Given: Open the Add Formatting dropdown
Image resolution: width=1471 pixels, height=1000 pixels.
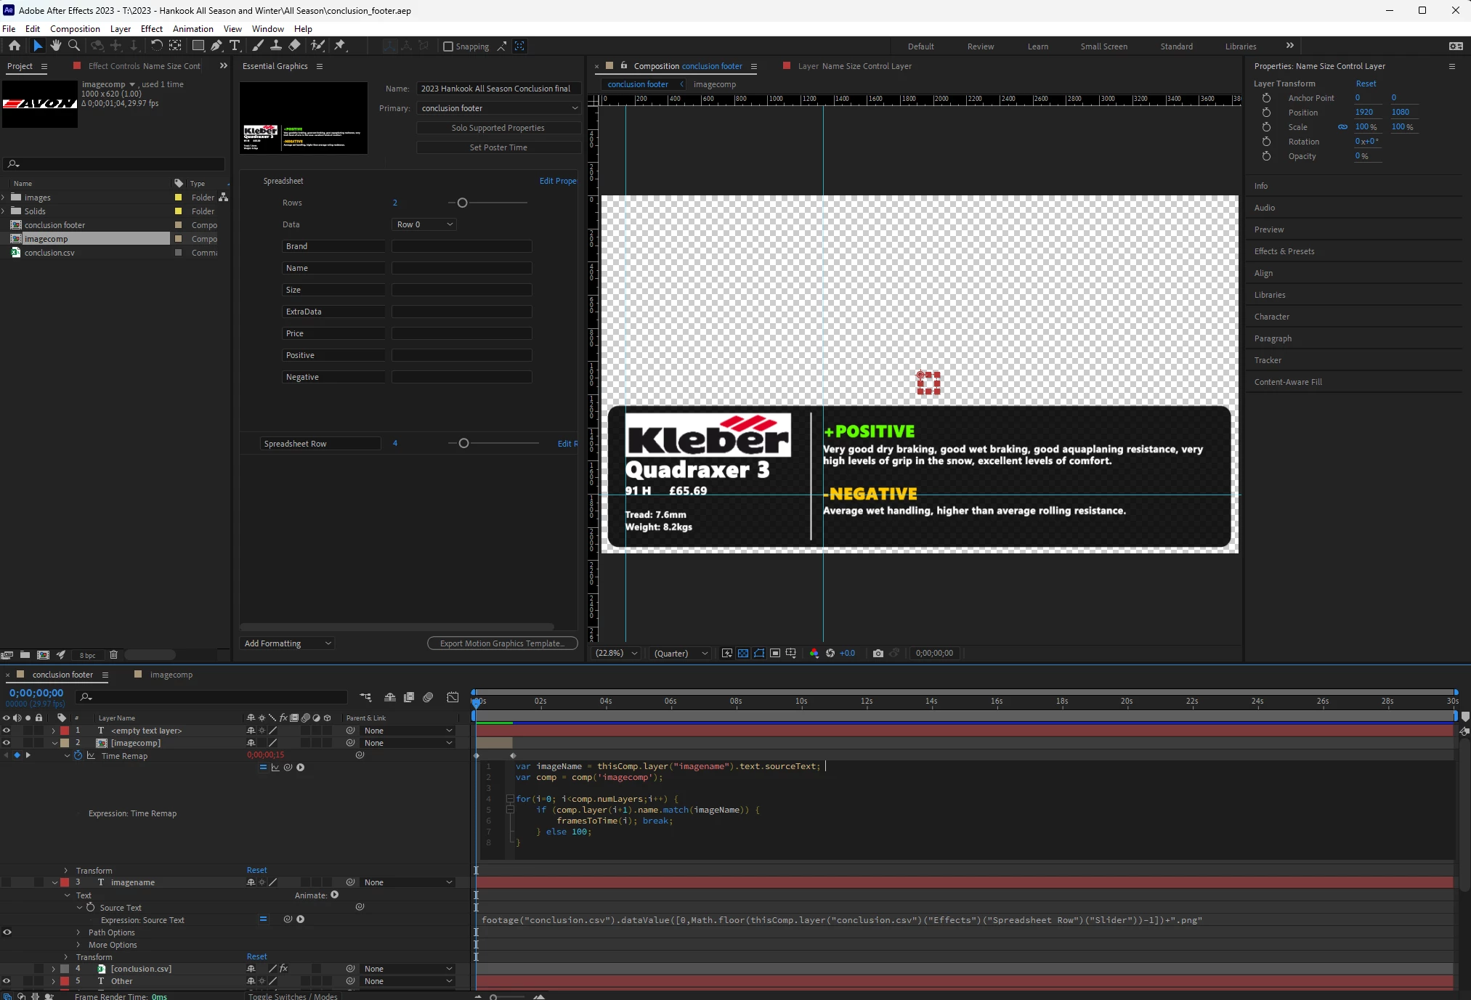Looking at the screenshot, I should pyautogui.click(x=287, y=643).
